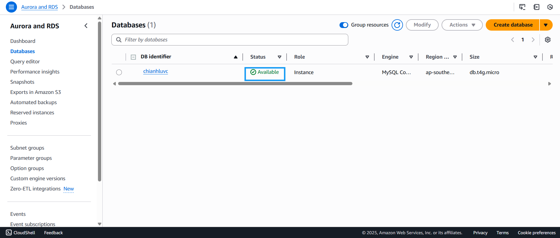The image size is (560, 238).
Task: Open Cookie preferences in footer
Action: coord(537,232)
